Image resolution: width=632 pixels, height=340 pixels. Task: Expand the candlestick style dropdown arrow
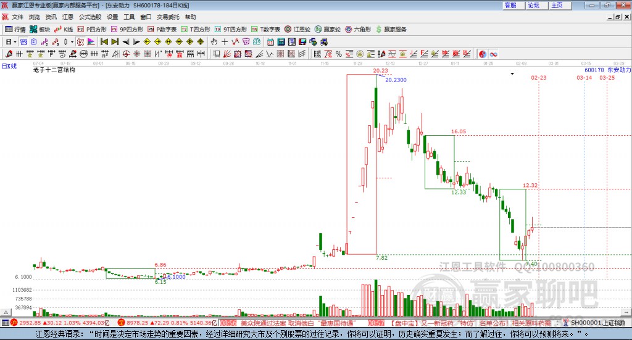(x=72, y=42)
